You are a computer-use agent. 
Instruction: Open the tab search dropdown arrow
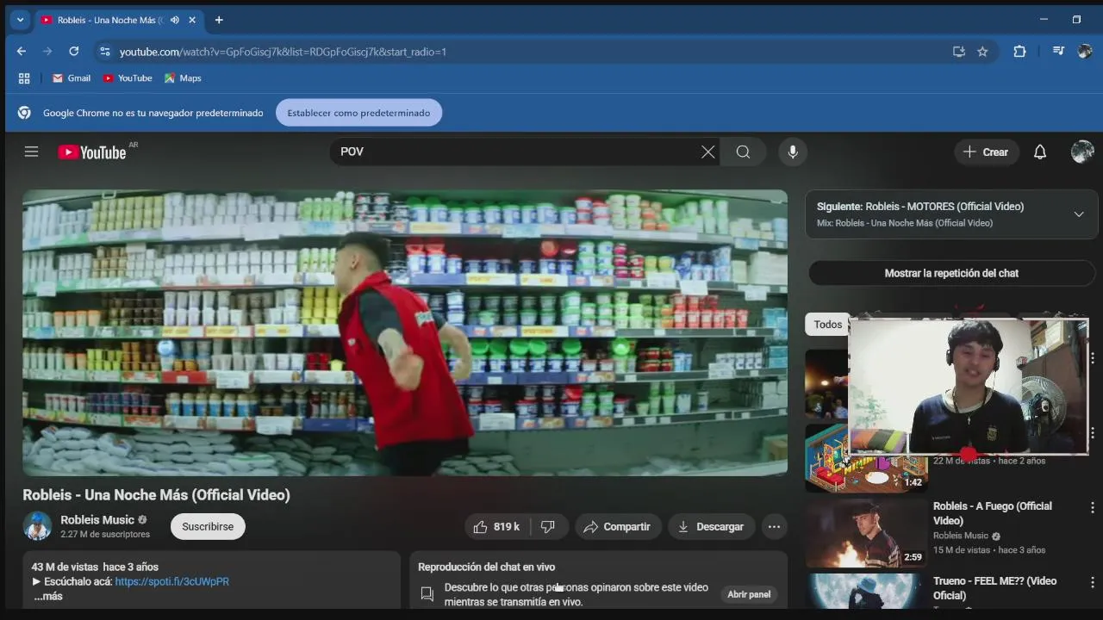tap(20, 20)
